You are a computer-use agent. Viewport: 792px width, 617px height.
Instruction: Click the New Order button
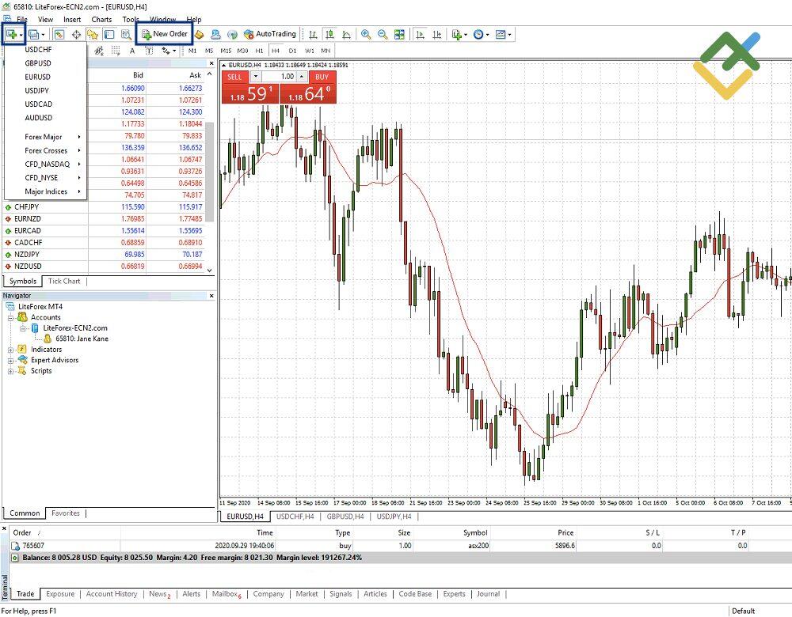[x=164, y=34]
